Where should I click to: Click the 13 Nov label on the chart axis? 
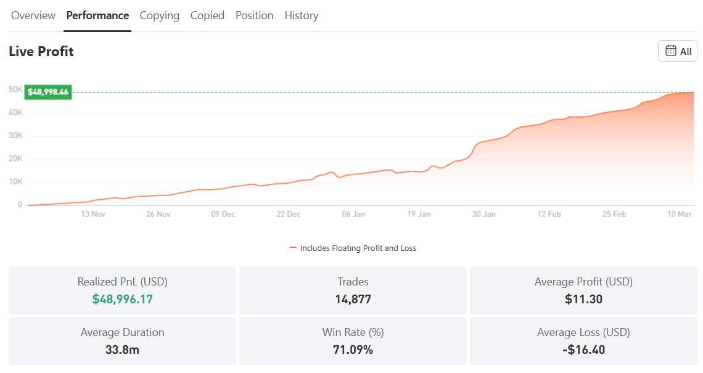[x=92, y=214]
